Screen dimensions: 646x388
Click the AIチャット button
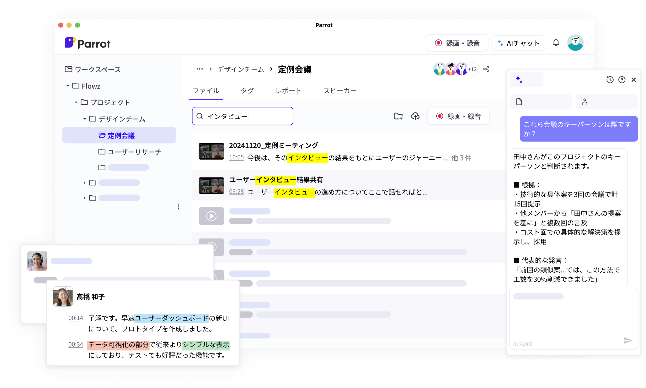click(x=518, y=43)
